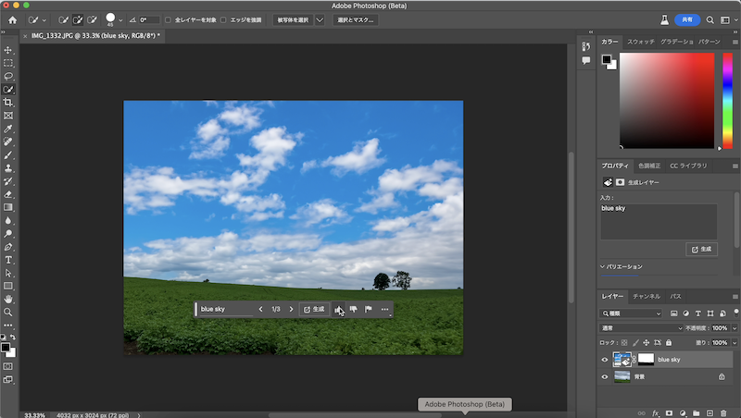The height and width of the screenshot is (418, 741).
Task: Select the Spot Healing Brush tool
Action: tap(8, 141)
